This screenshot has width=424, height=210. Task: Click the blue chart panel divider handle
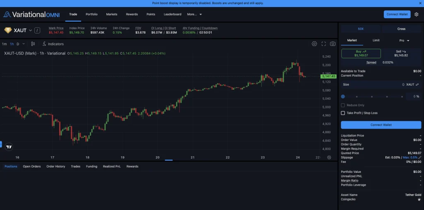169,160
